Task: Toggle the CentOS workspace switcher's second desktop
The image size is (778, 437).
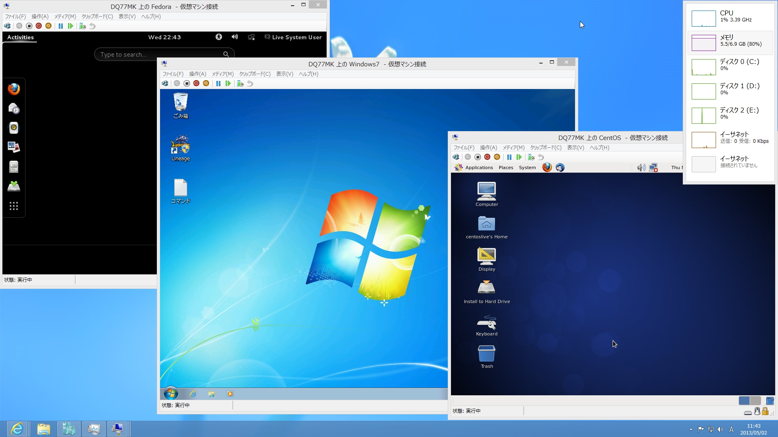Action: (x=755, y=401)
